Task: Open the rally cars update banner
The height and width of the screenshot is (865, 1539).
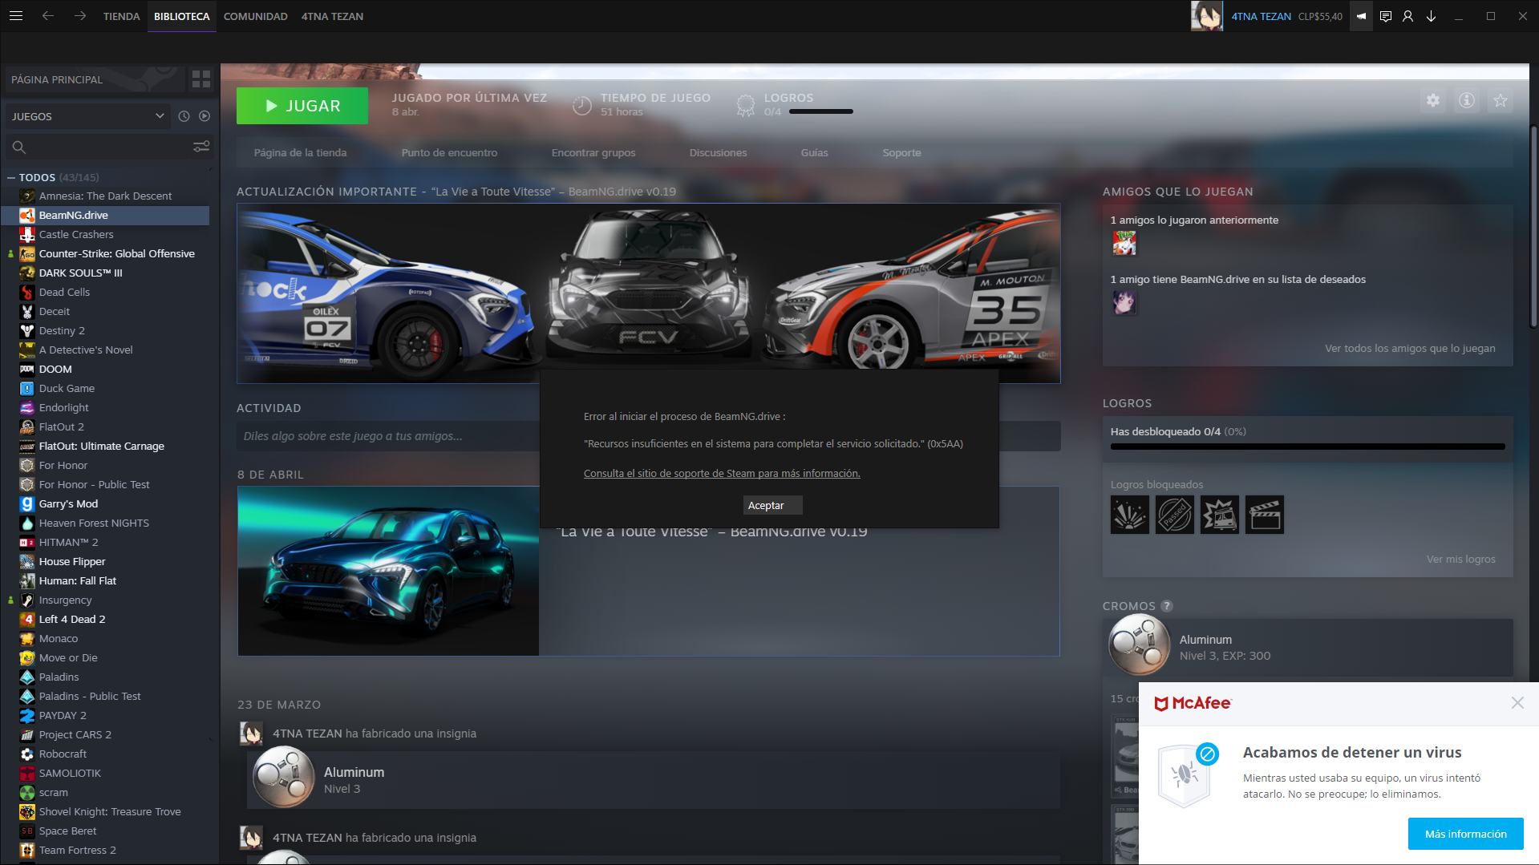Action: [648, 293]
